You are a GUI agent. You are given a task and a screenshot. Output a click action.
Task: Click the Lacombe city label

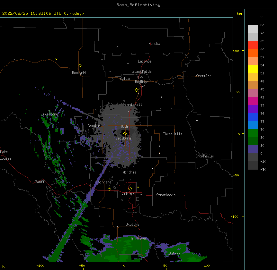(x=145, y=61)
